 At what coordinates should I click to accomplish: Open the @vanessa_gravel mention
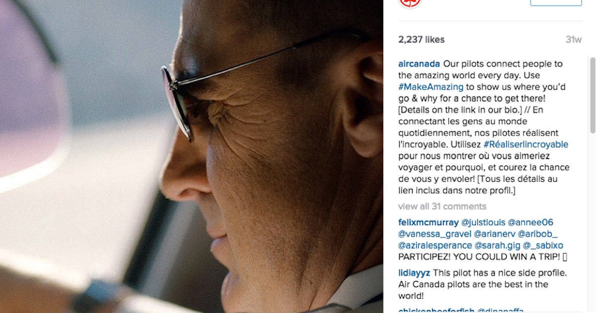435,234
